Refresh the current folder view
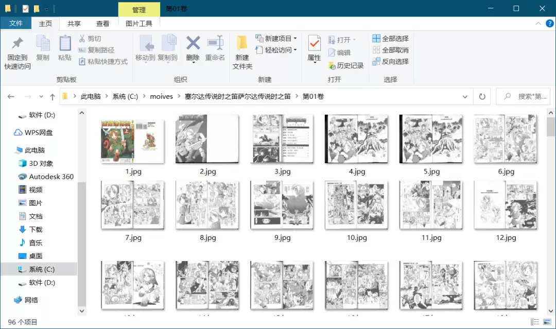Image resolution: width=556 pixels, height=329 pixels. coord(482,96)
